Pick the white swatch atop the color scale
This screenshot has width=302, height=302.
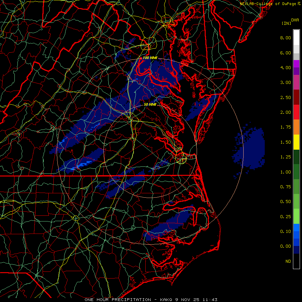(296, 38)
